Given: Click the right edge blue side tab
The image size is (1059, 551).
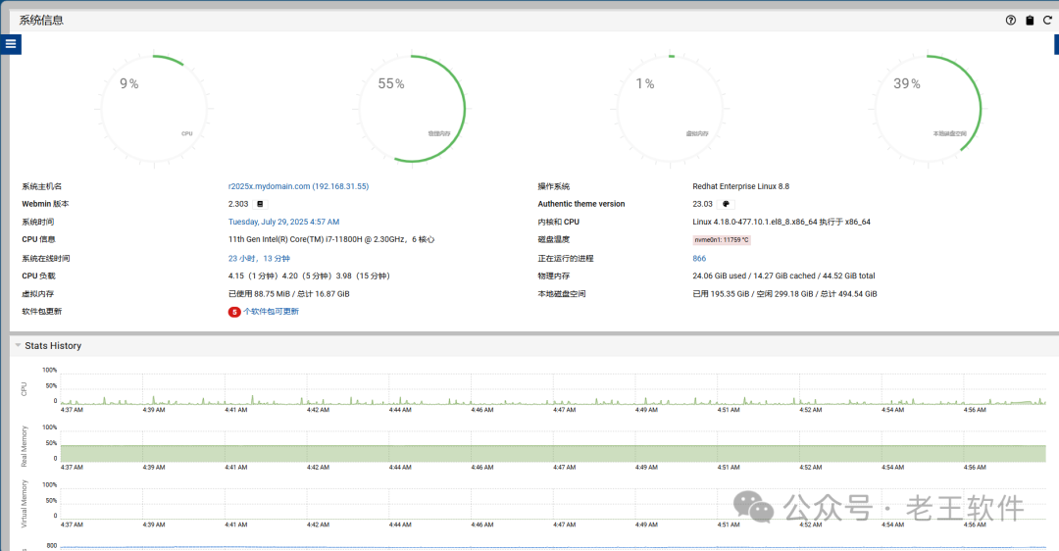Looking at the screenshot, I should tap(1056, 44).
